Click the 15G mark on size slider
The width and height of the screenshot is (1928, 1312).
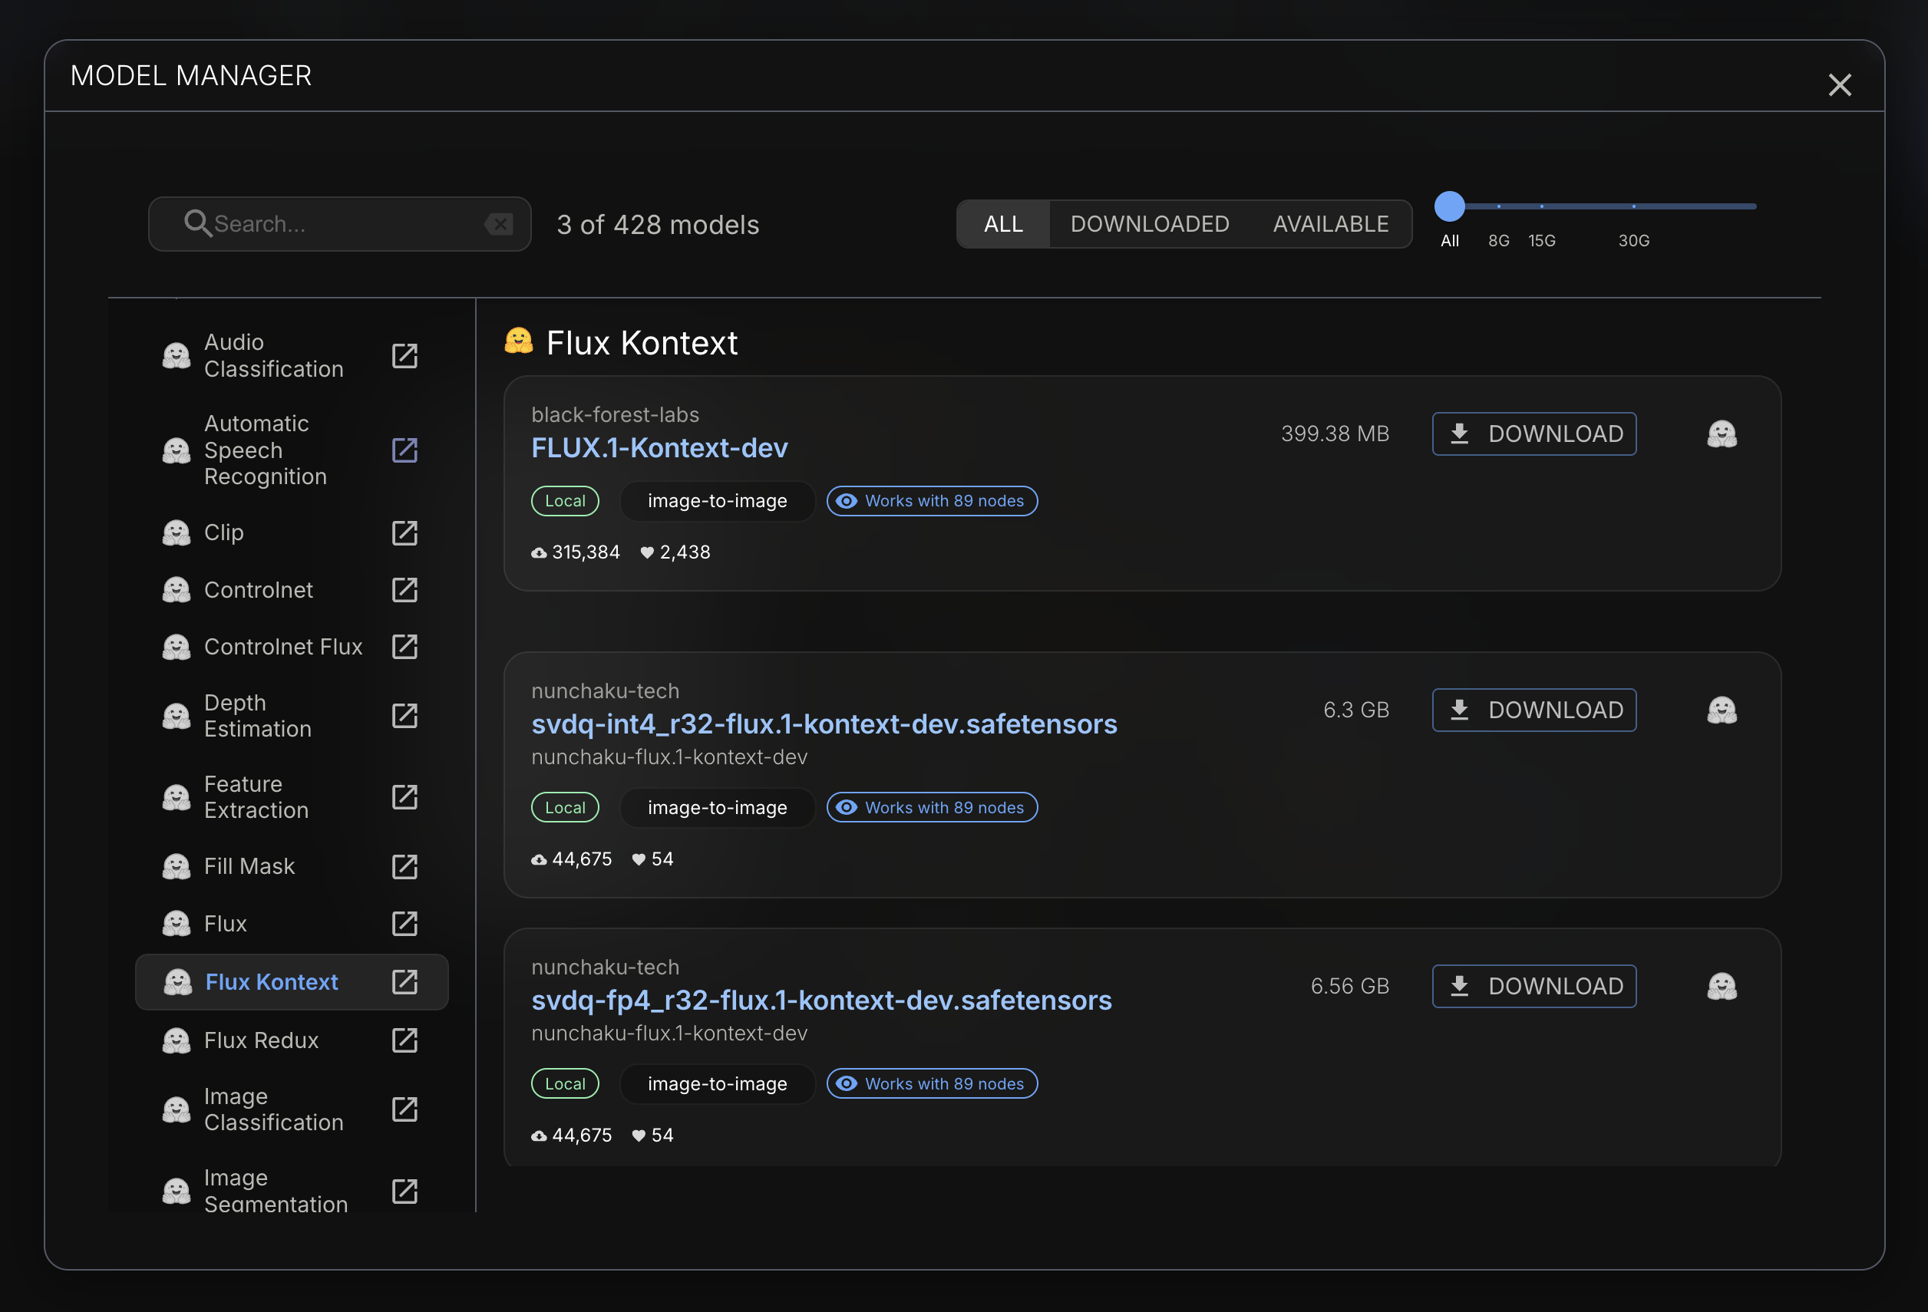click(x=1541, y=206)
